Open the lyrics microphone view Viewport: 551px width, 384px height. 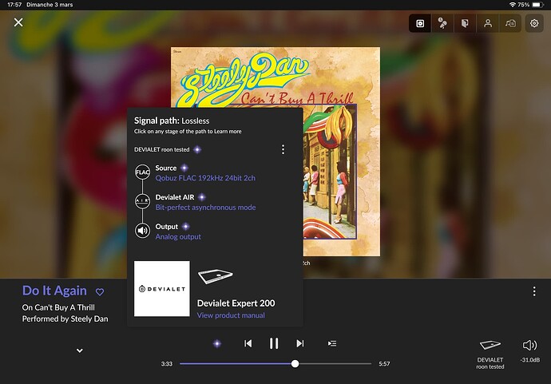(x=442, y=23)
